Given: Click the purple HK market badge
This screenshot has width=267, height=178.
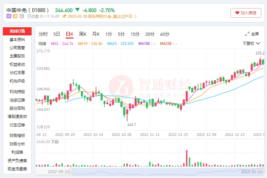Looking at the screenshot, I should pyautogui.click(x=9, y=16).
